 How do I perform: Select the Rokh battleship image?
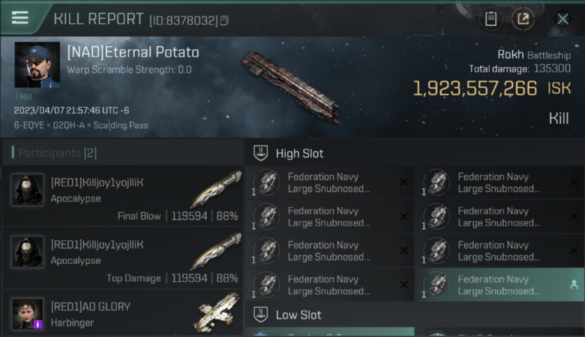[290, 86]
